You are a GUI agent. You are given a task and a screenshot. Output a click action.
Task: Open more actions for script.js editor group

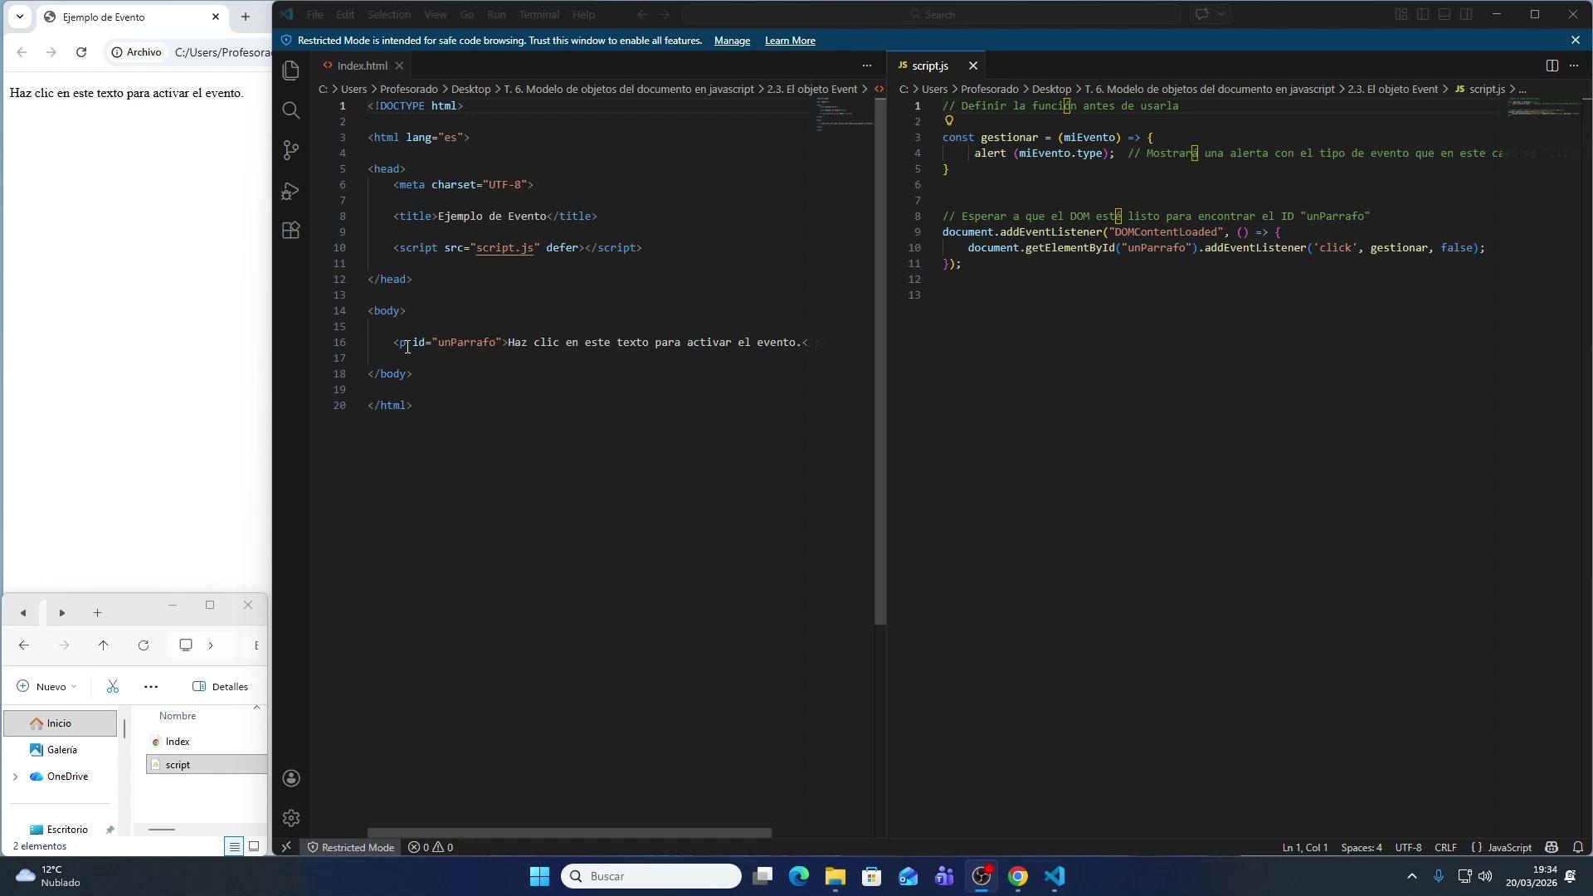(1573, 66)
